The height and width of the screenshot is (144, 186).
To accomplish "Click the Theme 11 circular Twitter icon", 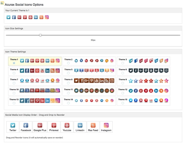I will [x=76, y=91].
